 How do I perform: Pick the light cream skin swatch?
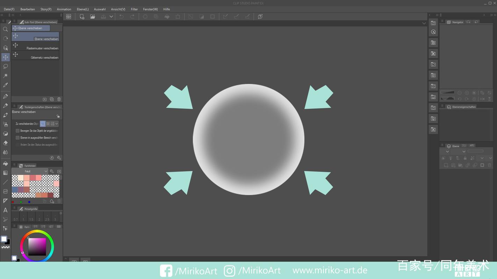pos(21,178)
